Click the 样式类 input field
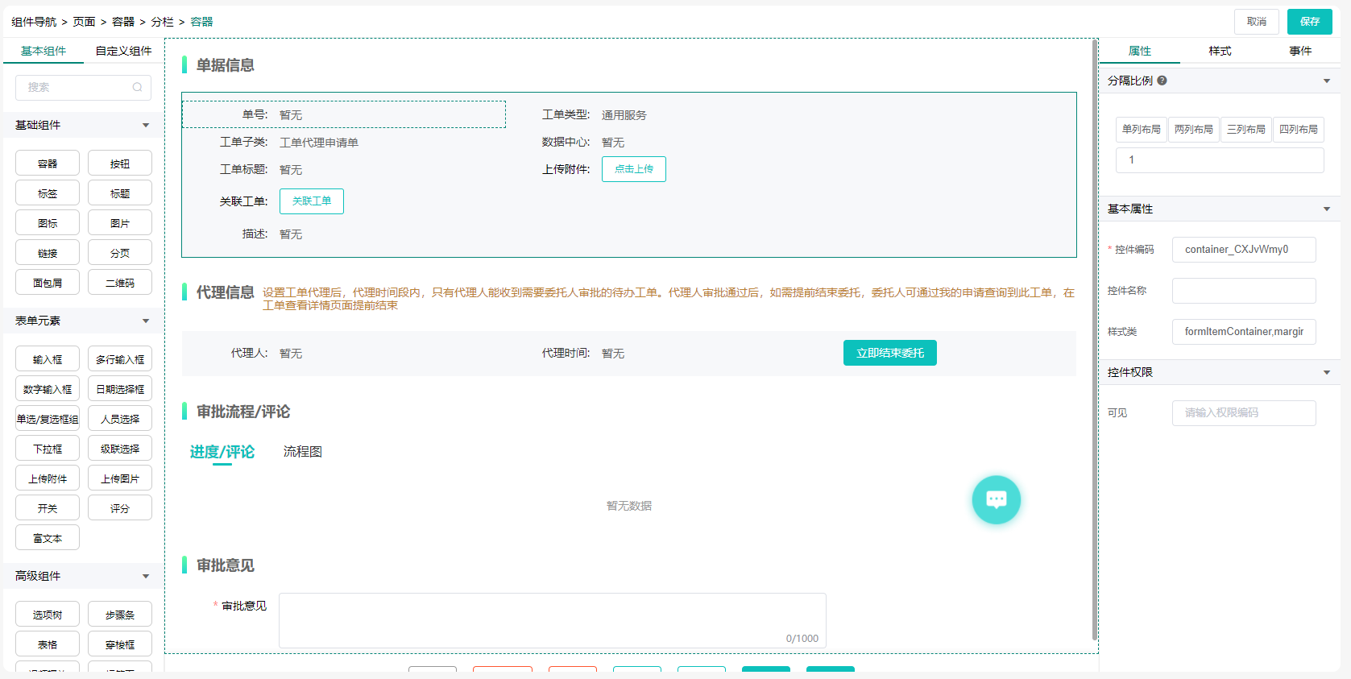 [x=1244, y=332]
